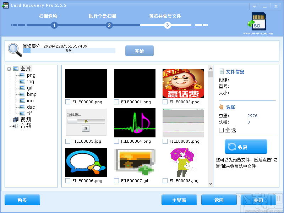
Task: Click the gif file type icon
Action: pos(22,88)
